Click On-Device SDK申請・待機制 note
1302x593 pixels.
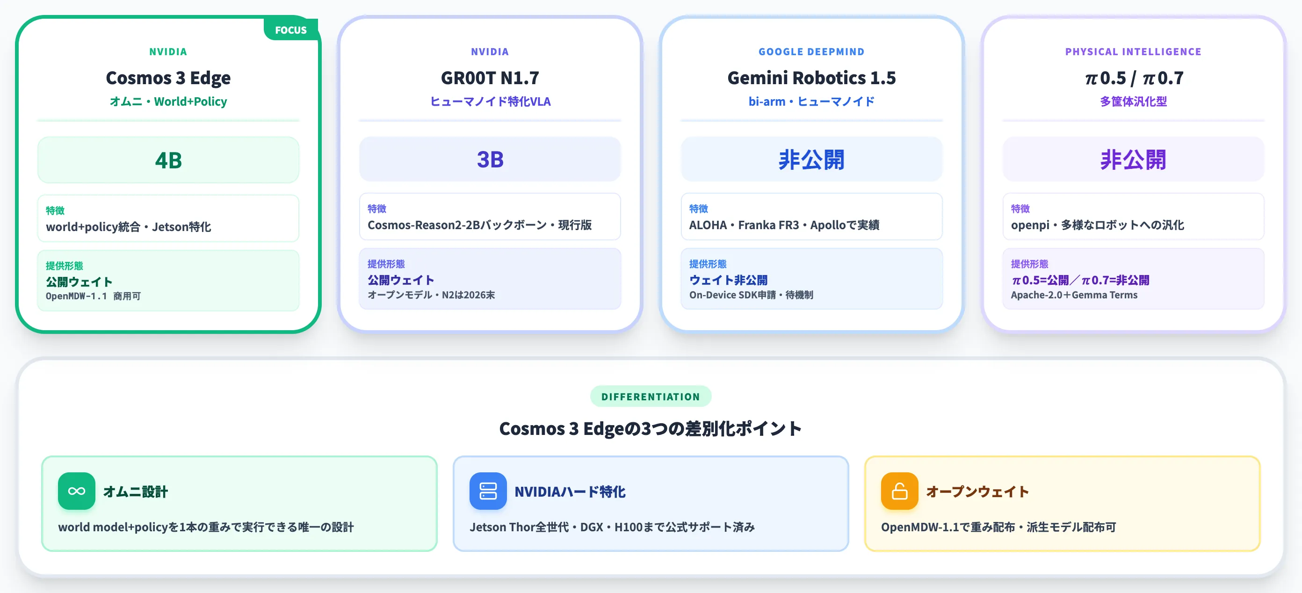751,295
